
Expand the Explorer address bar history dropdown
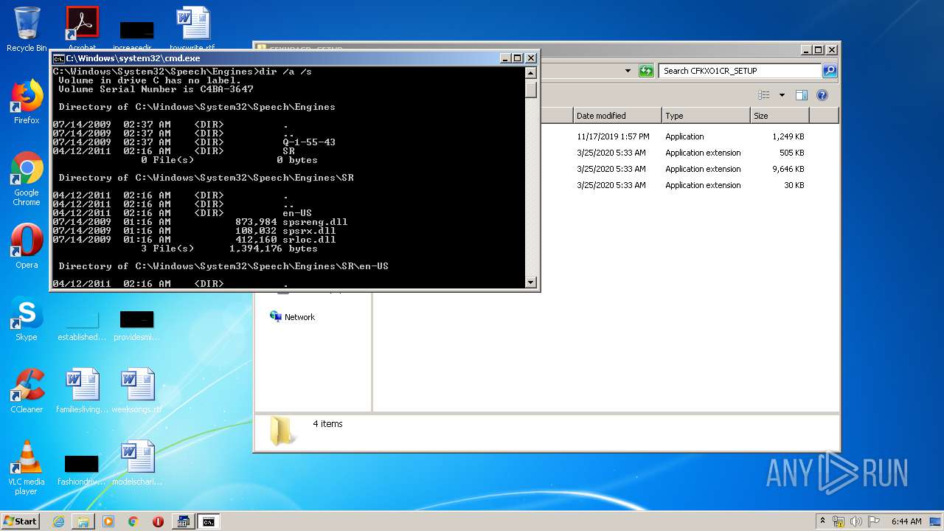tap(628, 71)
